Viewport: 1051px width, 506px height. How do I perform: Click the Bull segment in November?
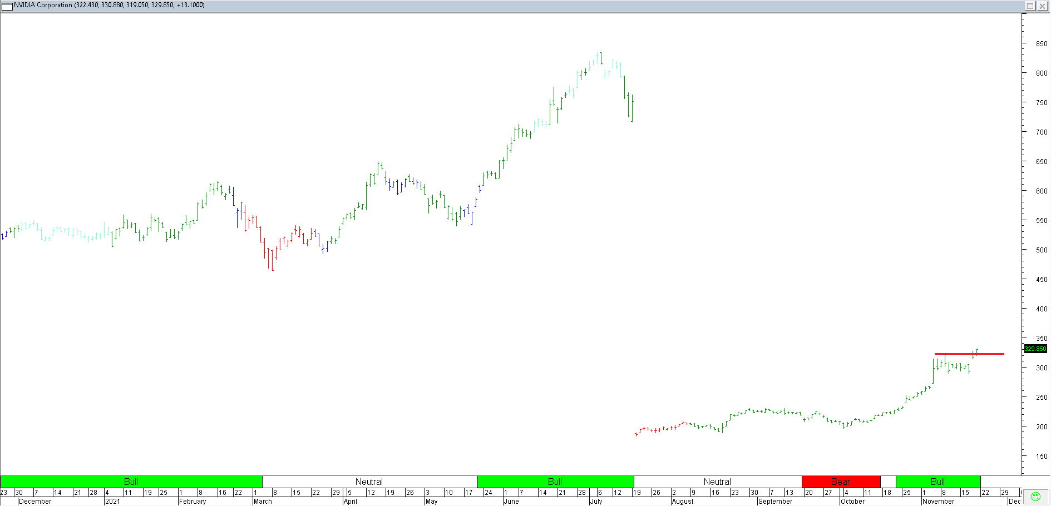(938, 482)
